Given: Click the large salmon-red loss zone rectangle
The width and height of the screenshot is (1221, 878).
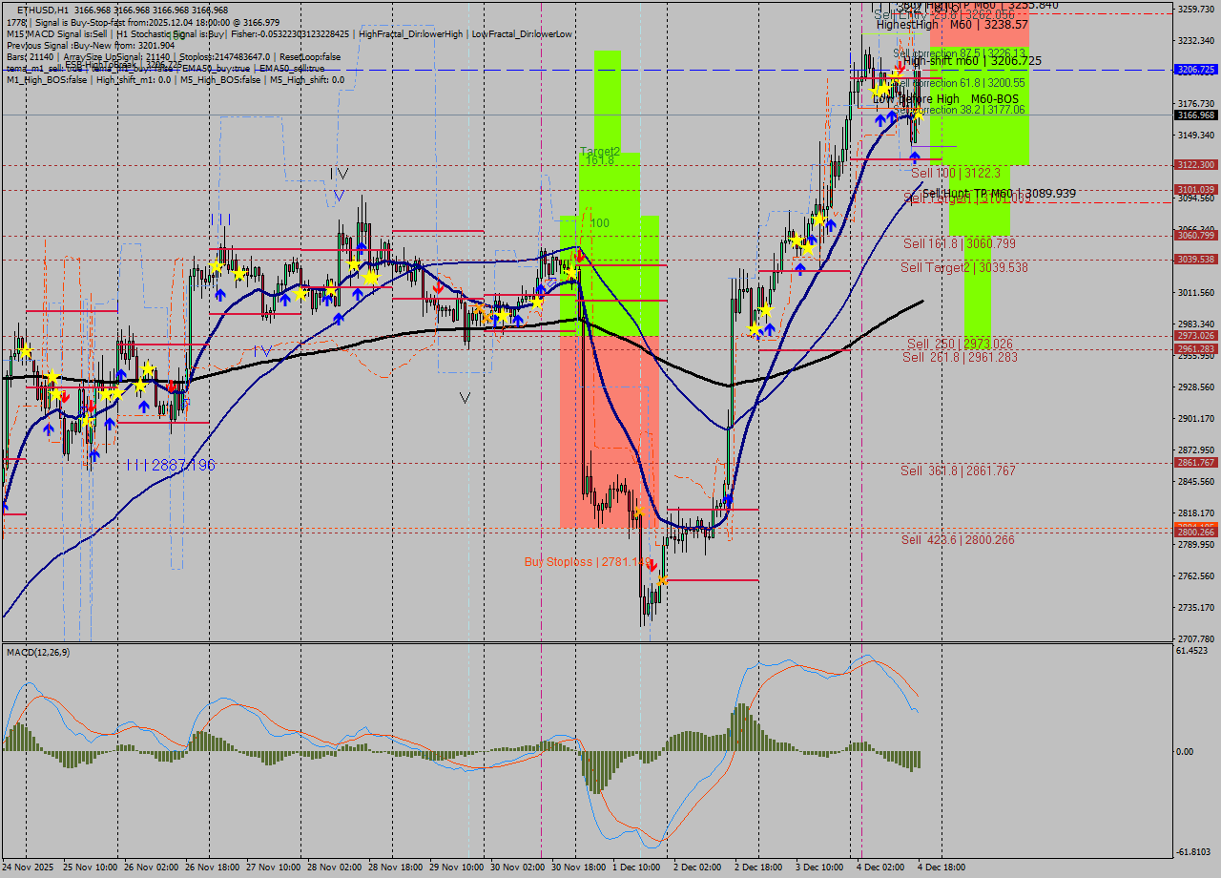Looking at the screenshot, I should [609, 429].
